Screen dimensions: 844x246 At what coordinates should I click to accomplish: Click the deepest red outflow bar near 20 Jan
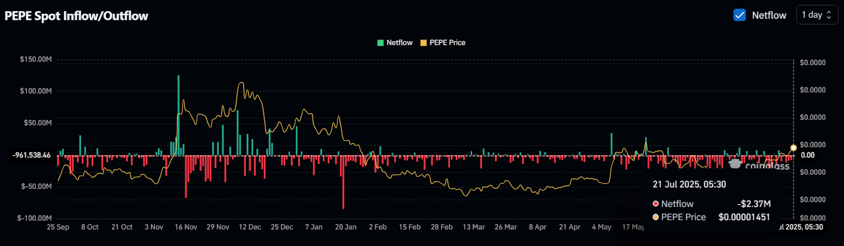pos(343,182)
